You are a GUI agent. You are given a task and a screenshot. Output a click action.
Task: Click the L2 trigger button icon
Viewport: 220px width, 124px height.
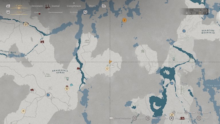point(8,12)
